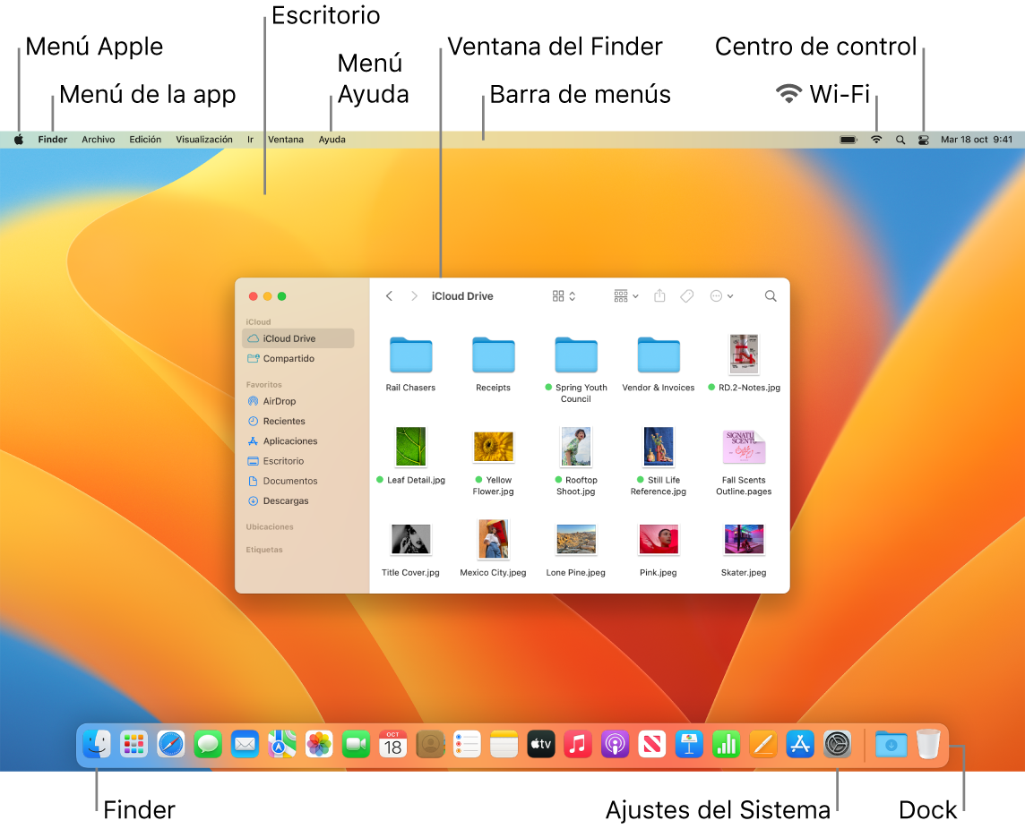Open Numbers in the Dock
The image size is (1025, 829).
tap(726, 744)
